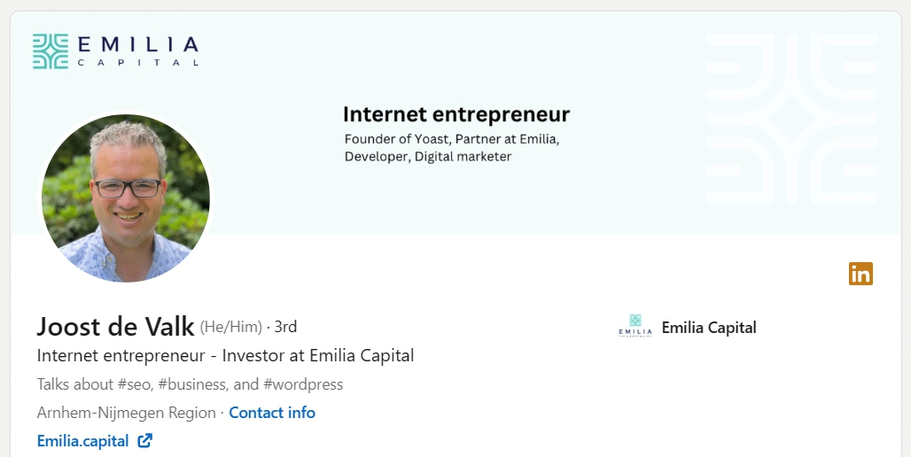This screenshot has width=911, height=457.
Task: Click the external link icon beside Emilia.capital
Action: tap(145, 440)
